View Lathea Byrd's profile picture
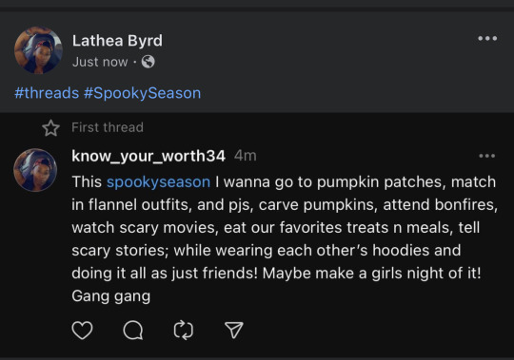This screenshot has height=360, width=514. coord(38,50)
